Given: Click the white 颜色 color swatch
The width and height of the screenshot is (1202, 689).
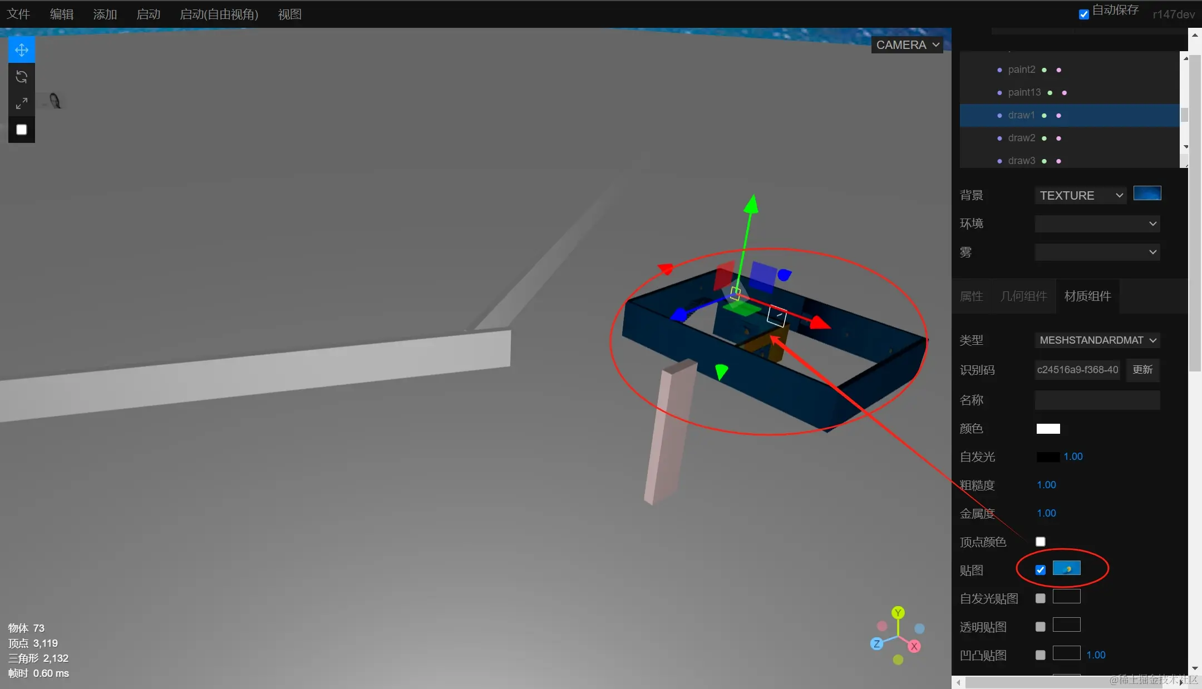Looking at the screenshot, I should click(x=1048, y=429).
